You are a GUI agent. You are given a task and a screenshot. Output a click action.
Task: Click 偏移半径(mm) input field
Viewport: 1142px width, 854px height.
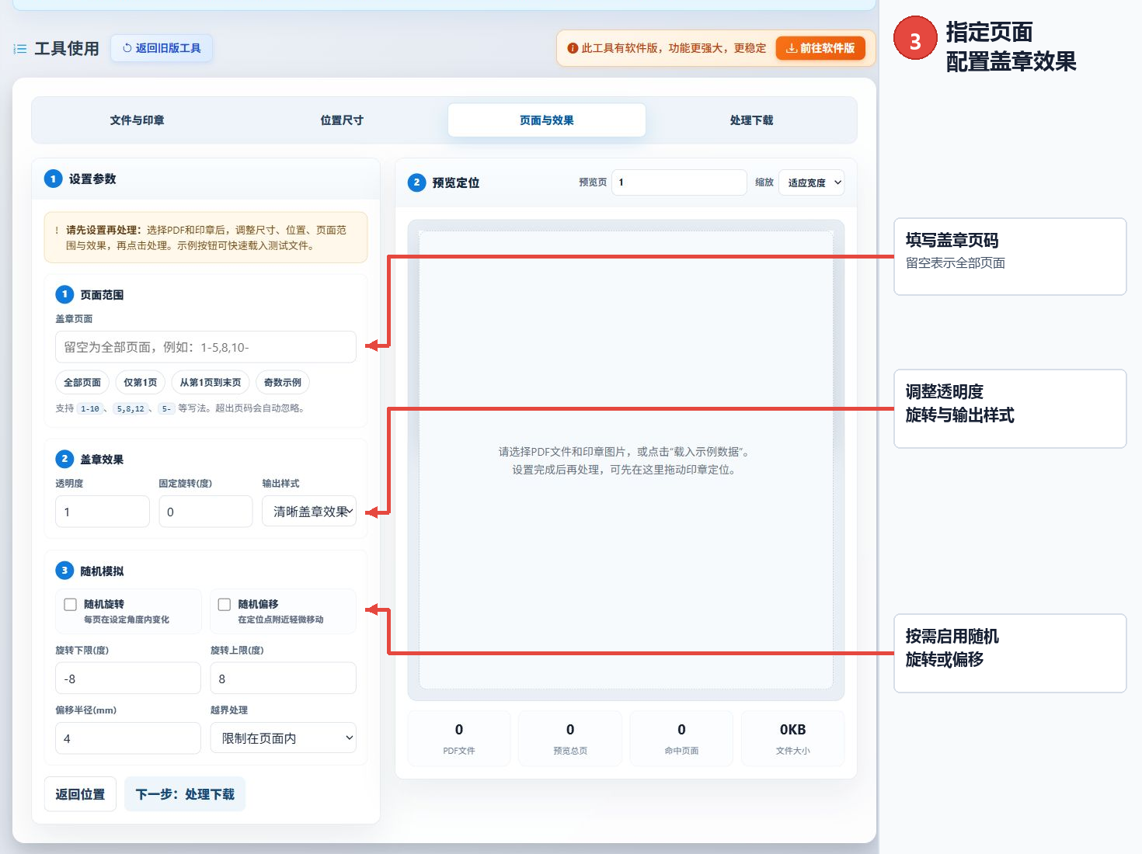128,738
